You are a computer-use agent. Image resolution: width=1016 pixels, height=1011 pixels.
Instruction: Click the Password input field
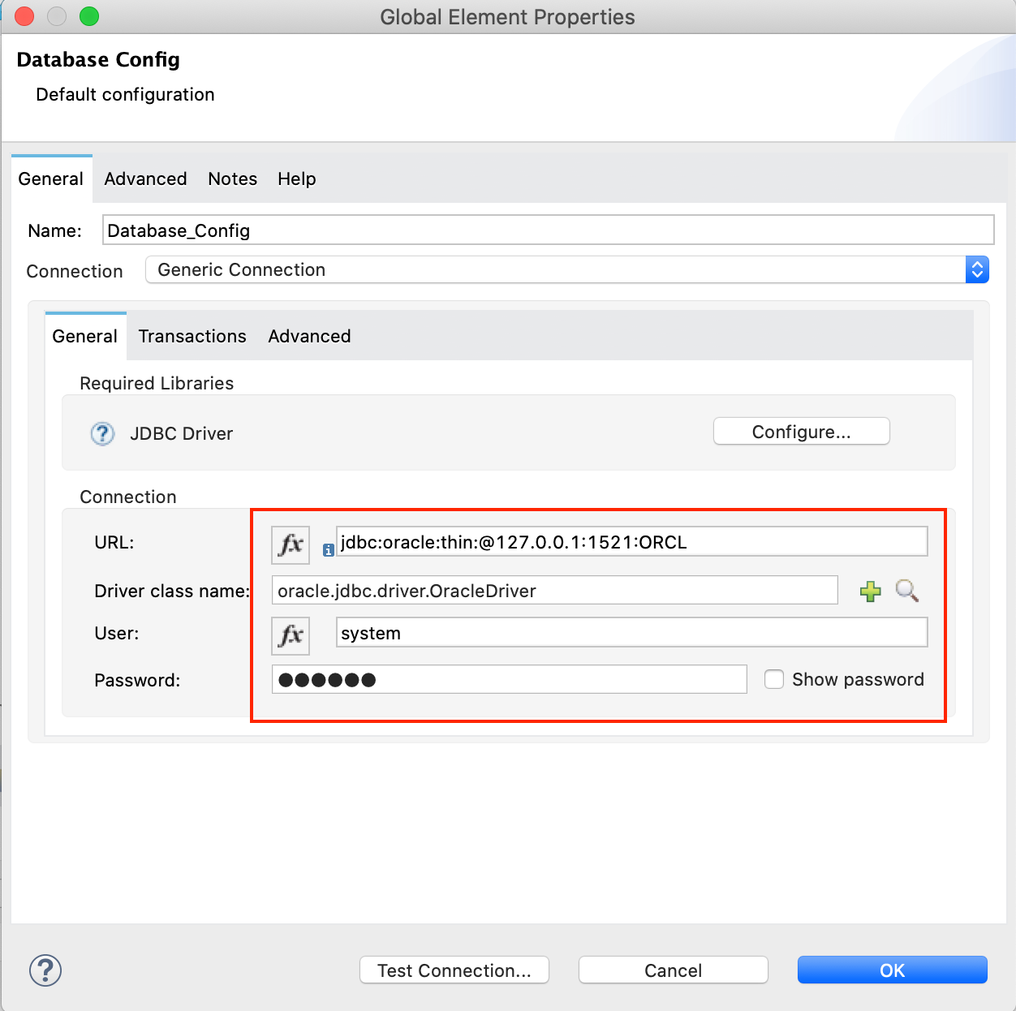509,679
